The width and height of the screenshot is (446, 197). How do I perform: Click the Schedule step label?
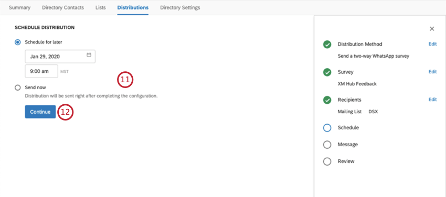[348, 128]
